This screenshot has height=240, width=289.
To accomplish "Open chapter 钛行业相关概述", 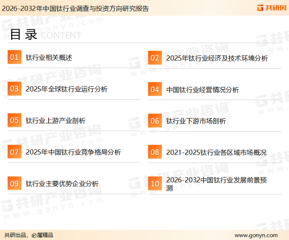I will pos(49,57).
